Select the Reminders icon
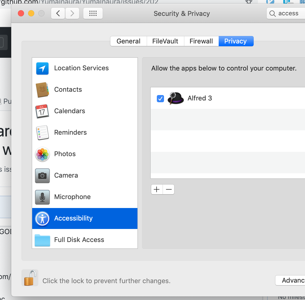This screenshot has width=305, height=300. [x=42, y=133]
